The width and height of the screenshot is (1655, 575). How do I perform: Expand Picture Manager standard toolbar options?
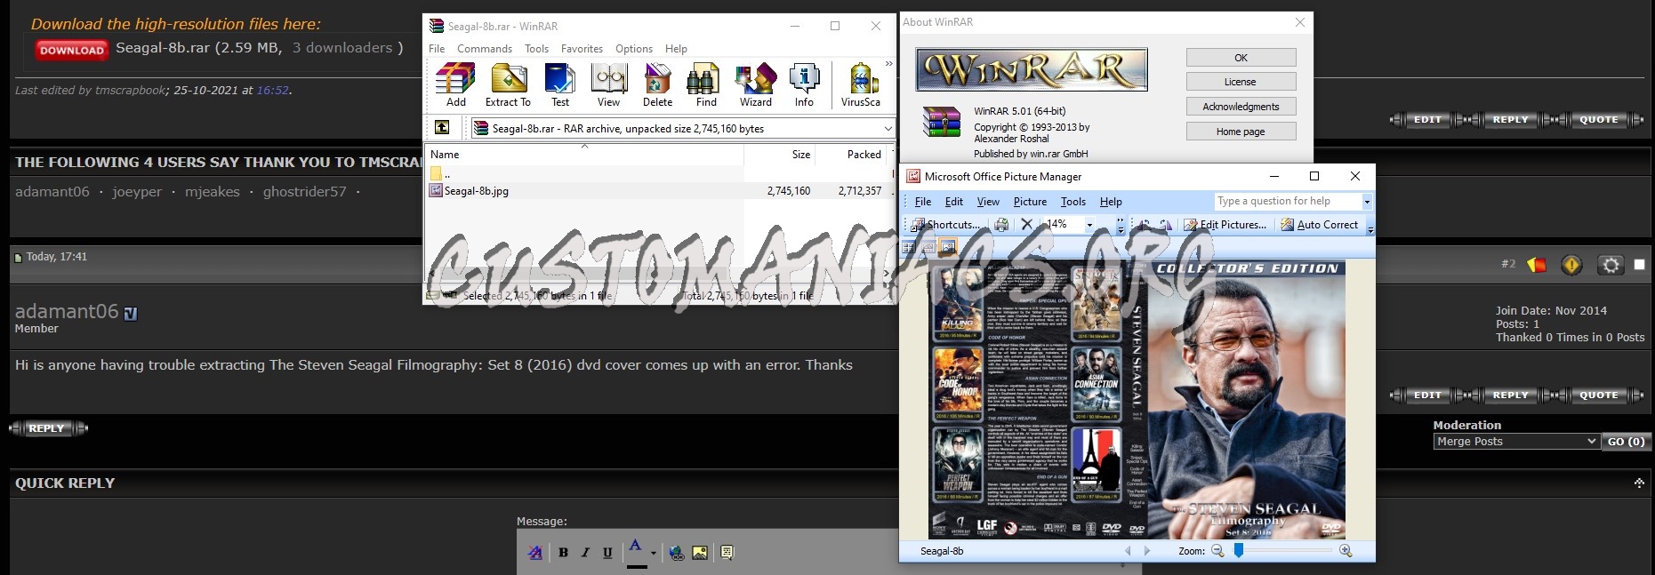[1120, 225]
